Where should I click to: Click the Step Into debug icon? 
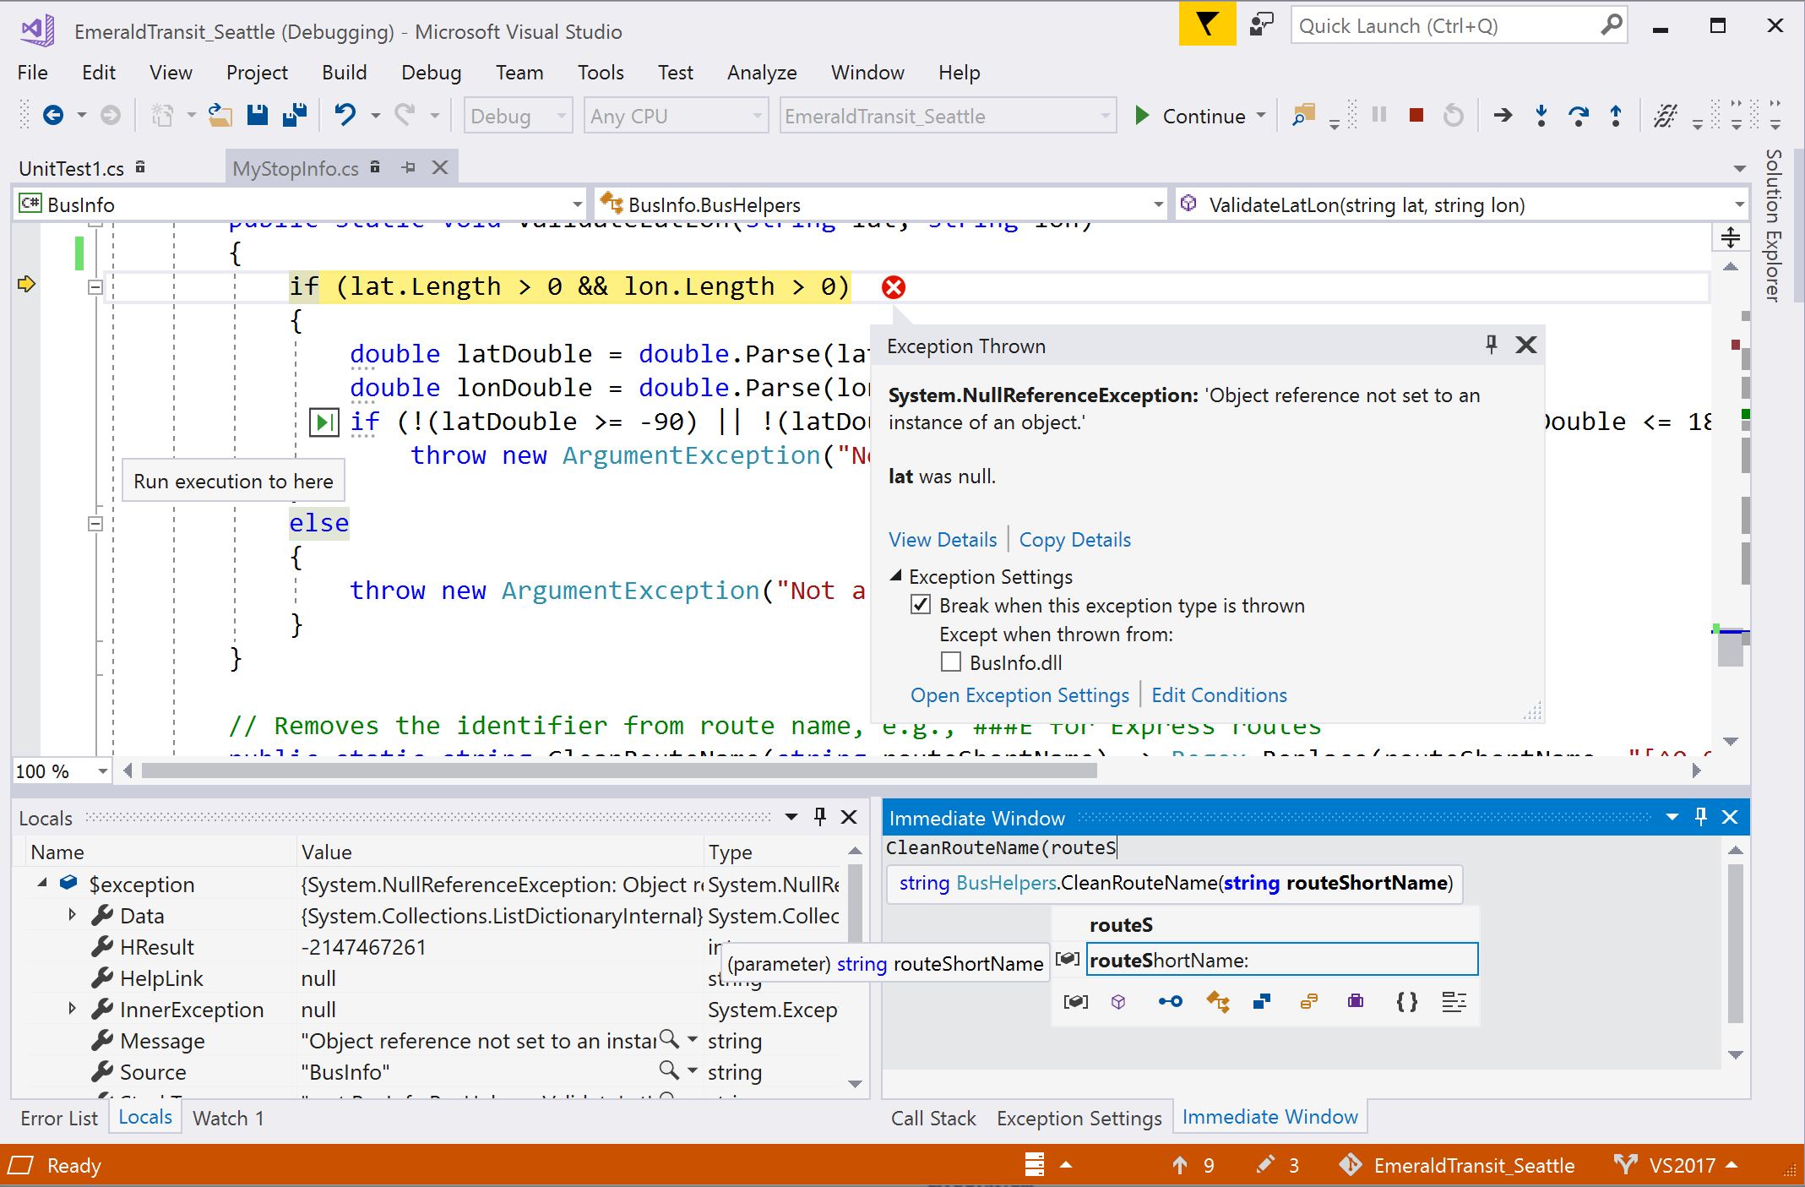click(1540, 118)
